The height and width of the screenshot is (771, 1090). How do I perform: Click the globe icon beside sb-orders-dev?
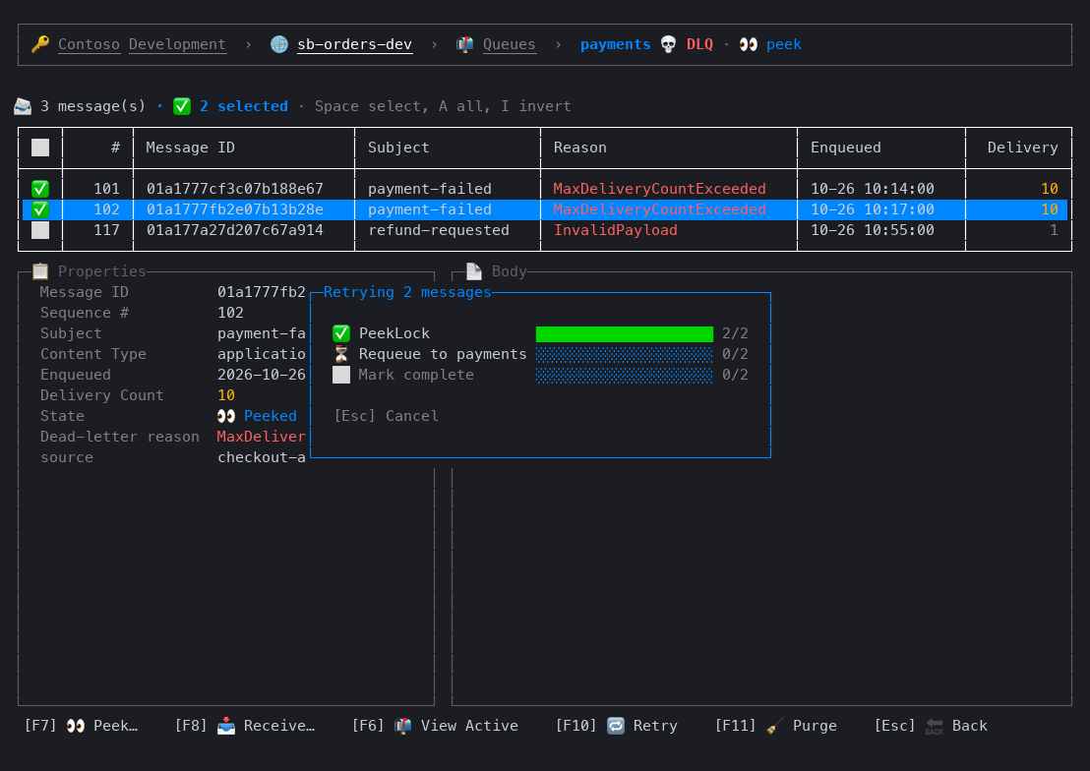[x=279, y=44]
